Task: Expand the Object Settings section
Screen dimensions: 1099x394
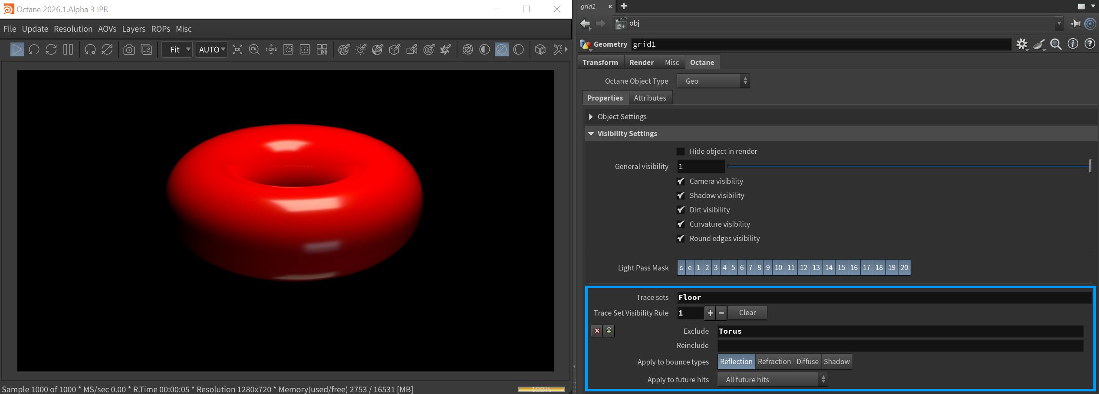Action: point(591,117)
